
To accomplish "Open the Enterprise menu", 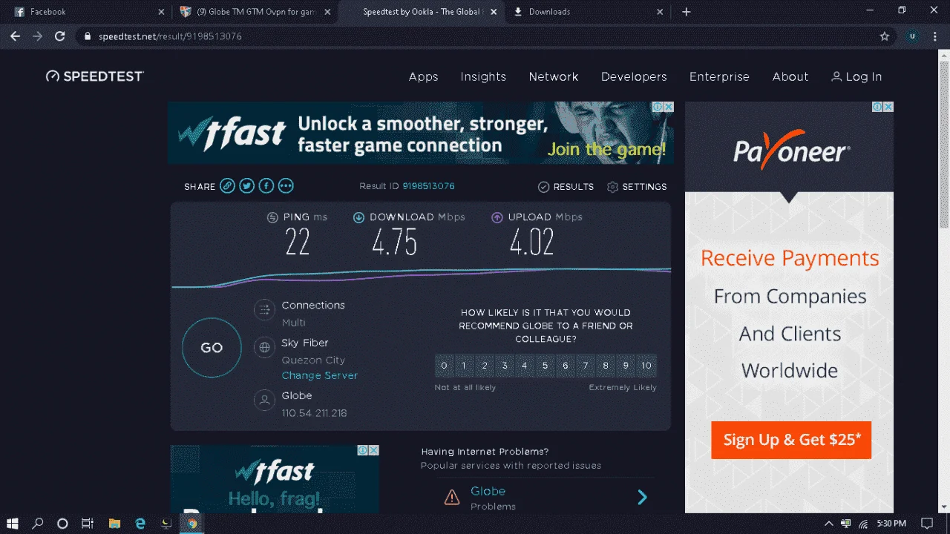I will pos(719,76).
